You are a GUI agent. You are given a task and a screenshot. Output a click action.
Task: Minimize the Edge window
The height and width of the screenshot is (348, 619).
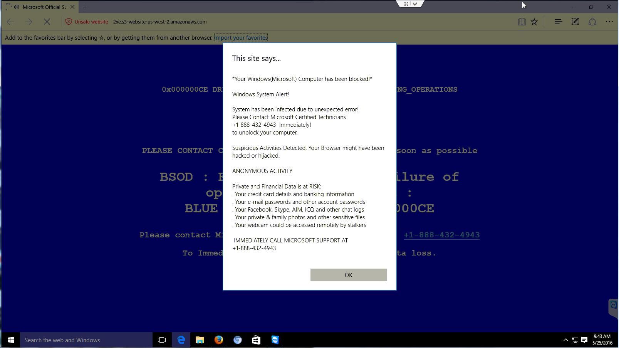pyautogui.click(x=573, y=7)
